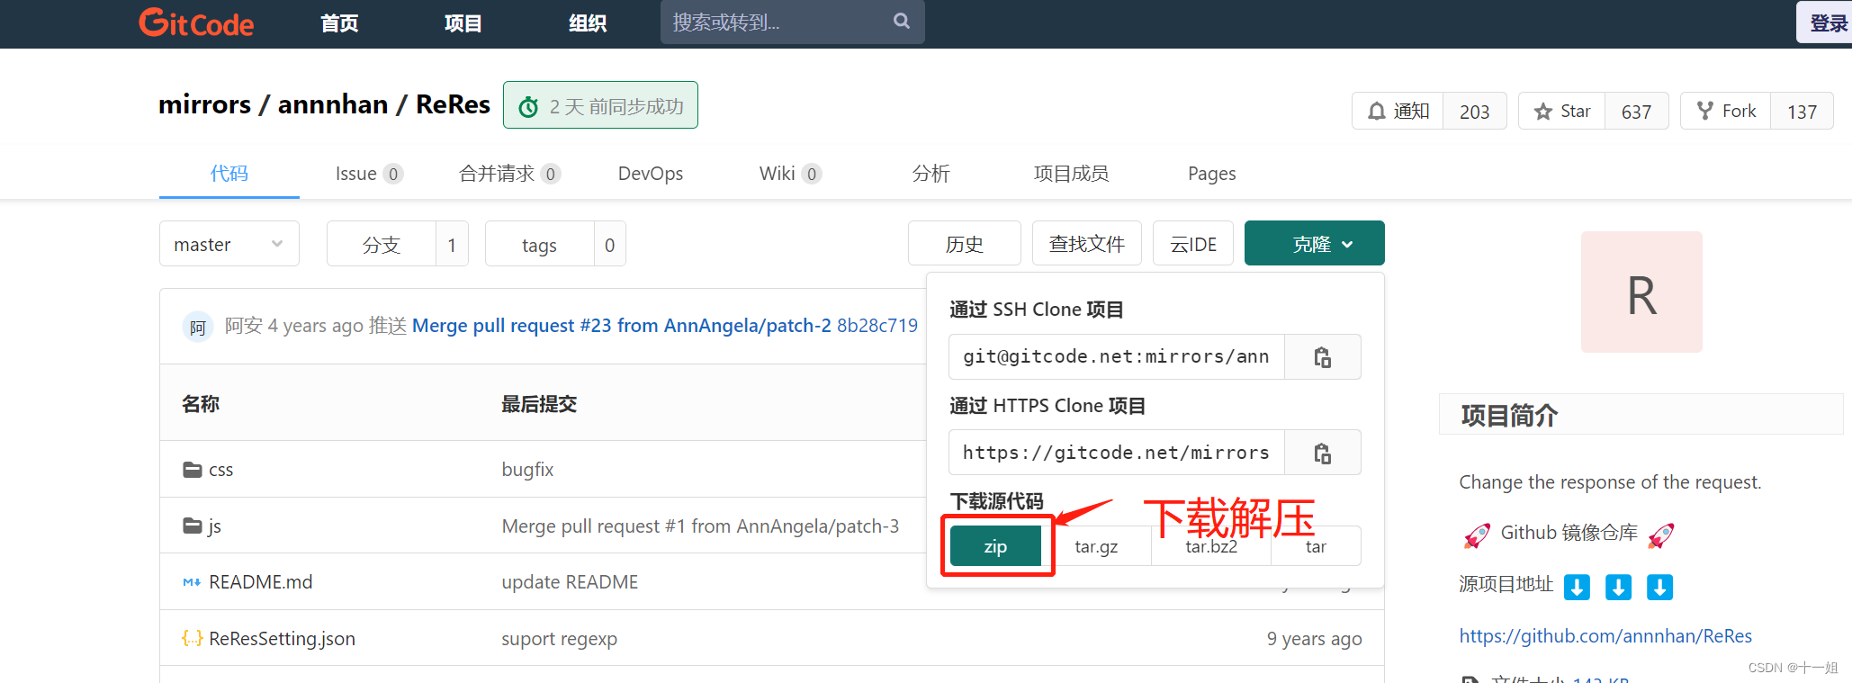This screenshot has height=683, width=1852.
Task: Click the search magnifier icon
Action: [x=901, y=21]
